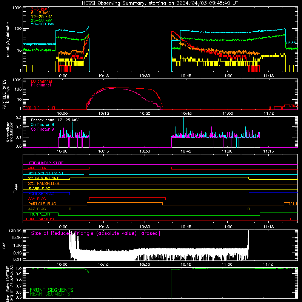Select the Collimator 8 legend label
The width and height of the screenshot is (302, 302).
click(42, 125)
